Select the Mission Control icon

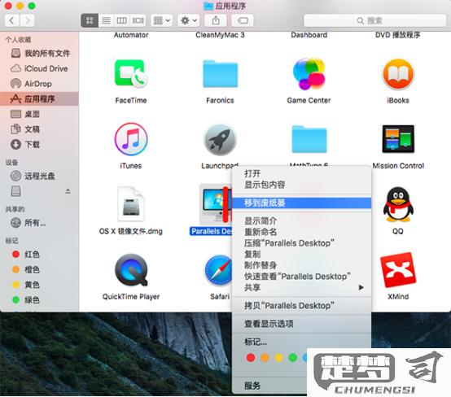pyautogui.click(x=398, y=139)
